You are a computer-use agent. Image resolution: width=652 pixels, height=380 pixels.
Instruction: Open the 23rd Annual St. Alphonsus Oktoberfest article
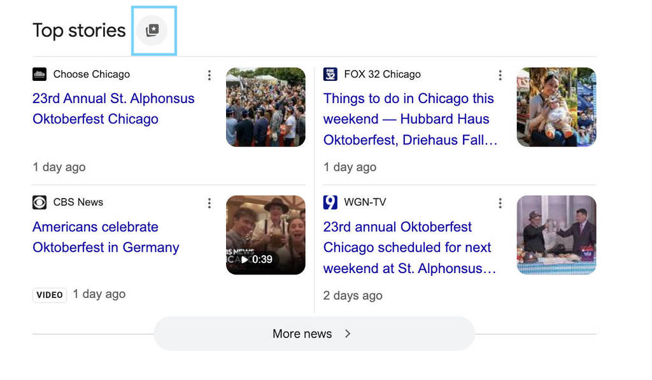113,109
